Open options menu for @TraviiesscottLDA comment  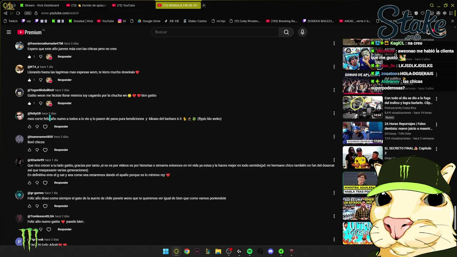pos(334,216)
